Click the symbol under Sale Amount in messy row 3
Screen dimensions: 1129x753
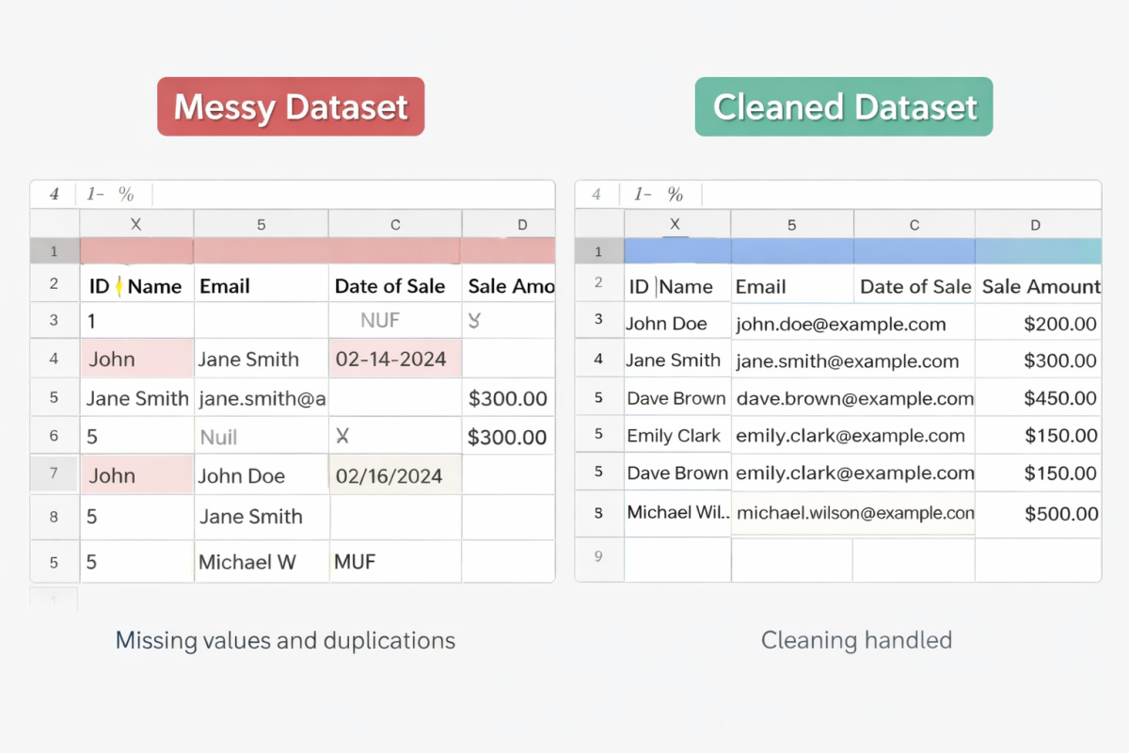[474, 320]
